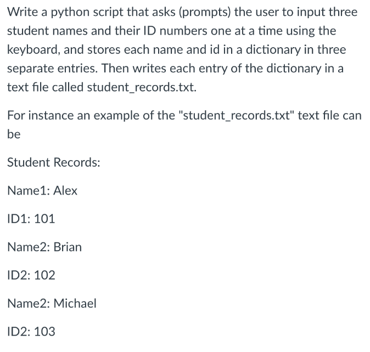Image resolution: width=370 pixels, height=352 pixels.
Task: Click the name "Alex"
Action: (x=65, y=191)
